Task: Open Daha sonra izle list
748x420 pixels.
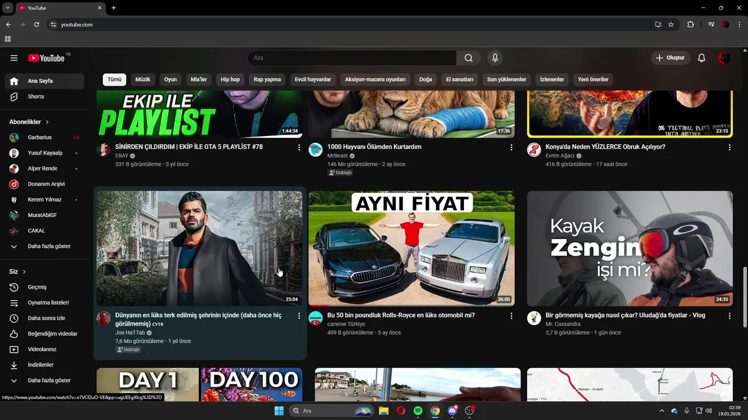Action: click(44, 318)
